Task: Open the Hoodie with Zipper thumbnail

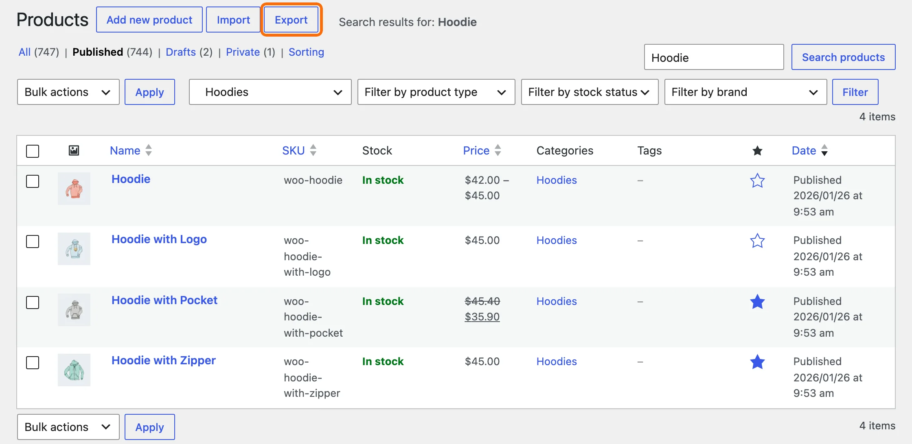Action: coord(74,370)
